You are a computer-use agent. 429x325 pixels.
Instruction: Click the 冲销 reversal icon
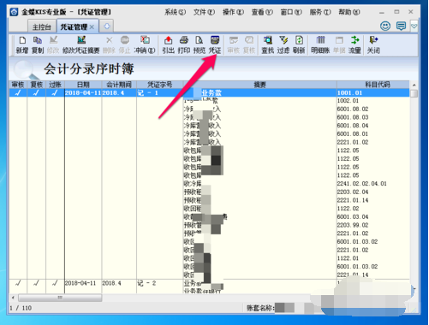(x=145, y=45)
